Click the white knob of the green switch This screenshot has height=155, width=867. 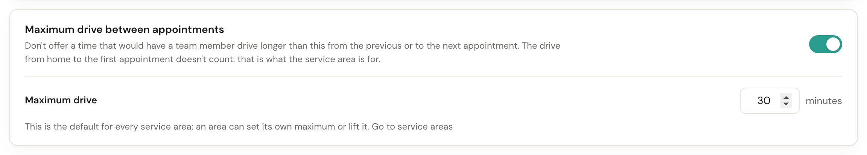(833, 45)
